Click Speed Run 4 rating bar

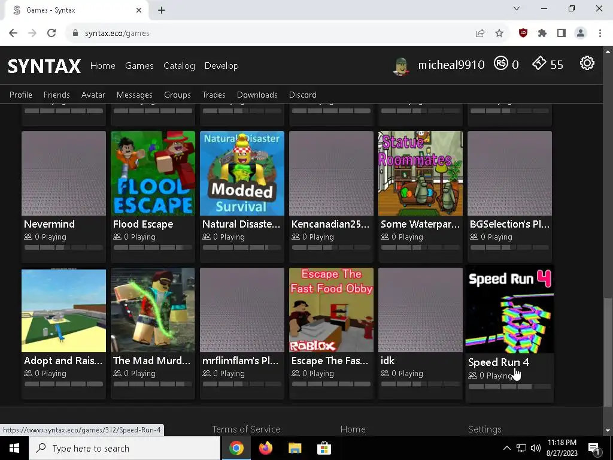(509, 386)
